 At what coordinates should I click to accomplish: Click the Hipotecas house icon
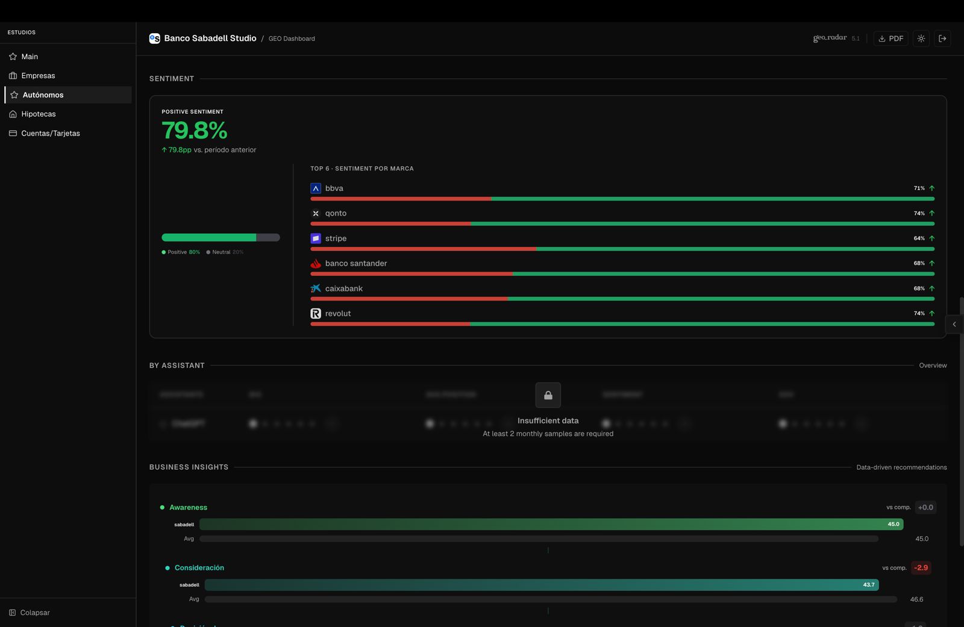click(x=13, y=114)
